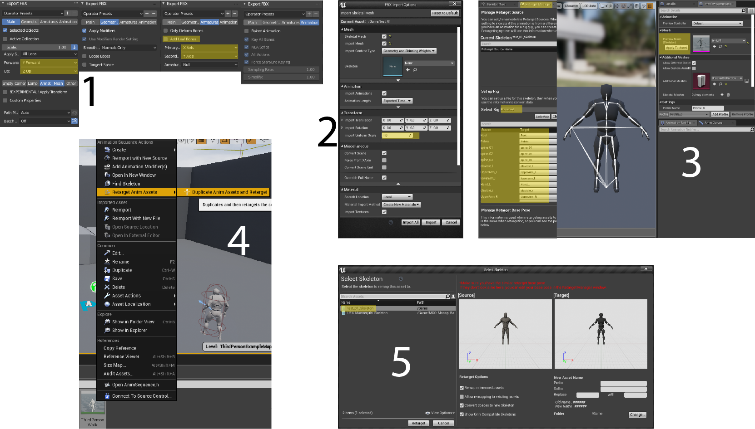Click the use-selected arrow under Skeleton None
The width and height of the screenshot is (755, 429).
(408, 70)
